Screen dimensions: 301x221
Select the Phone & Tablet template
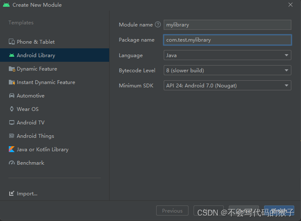coord(55,42)
